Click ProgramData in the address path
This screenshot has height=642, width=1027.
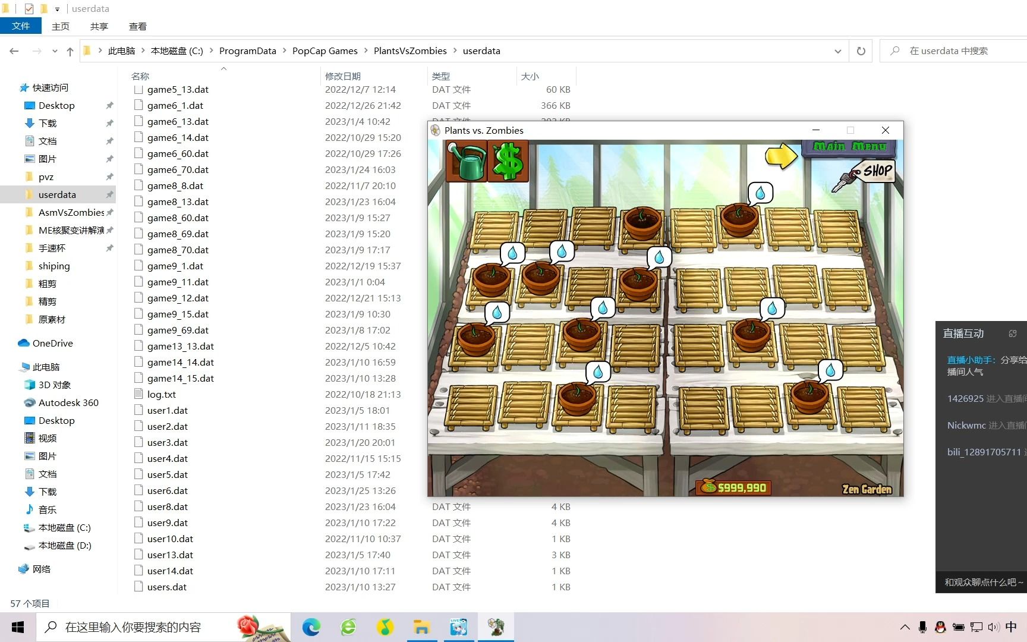pos(248,51)
